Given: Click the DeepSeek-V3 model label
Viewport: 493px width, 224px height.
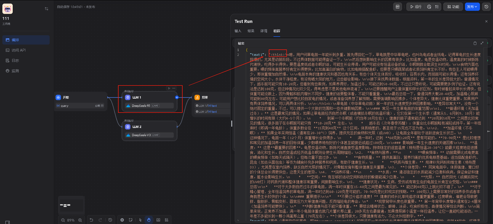Looking at the screenshot, I should tap(141, 135).
